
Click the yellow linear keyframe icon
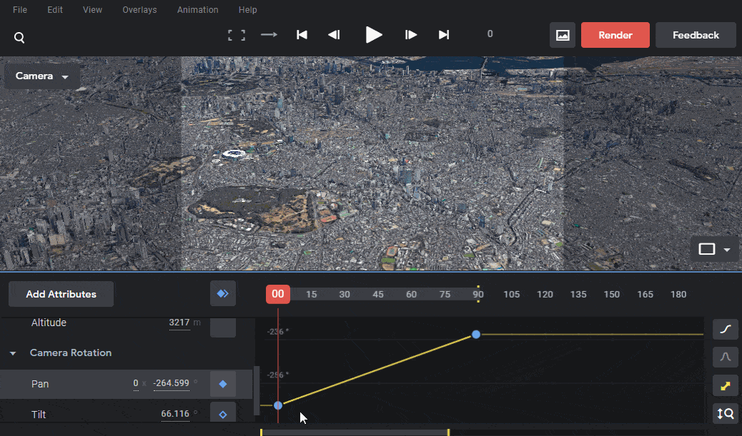click(725, 385)
